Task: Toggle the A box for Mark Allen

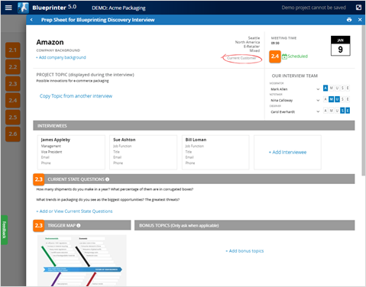Action: [x=326, y=88]
